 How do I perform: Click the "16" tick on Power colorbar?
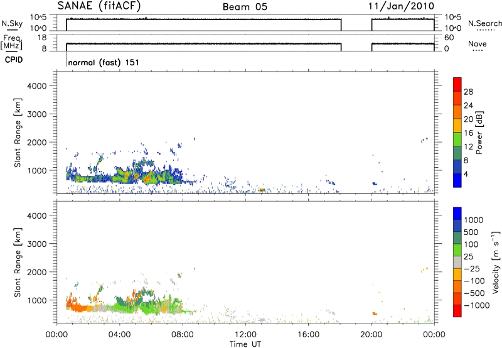coord(468,133)
